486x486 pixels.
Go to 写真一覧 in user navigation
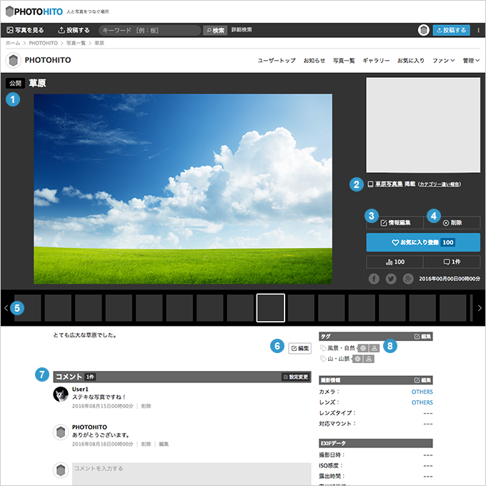pos(344,61)
